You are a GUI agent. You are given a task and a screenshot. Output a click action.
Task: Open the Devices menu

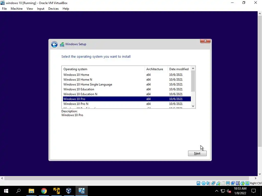[53, 9]
